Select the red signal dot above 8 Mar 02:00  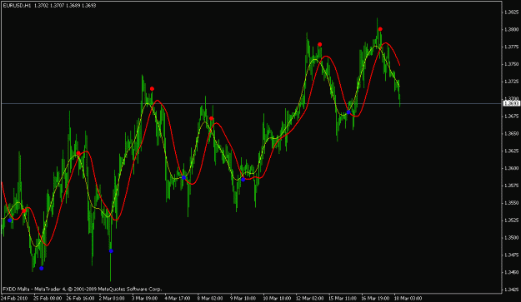[212, 118]
